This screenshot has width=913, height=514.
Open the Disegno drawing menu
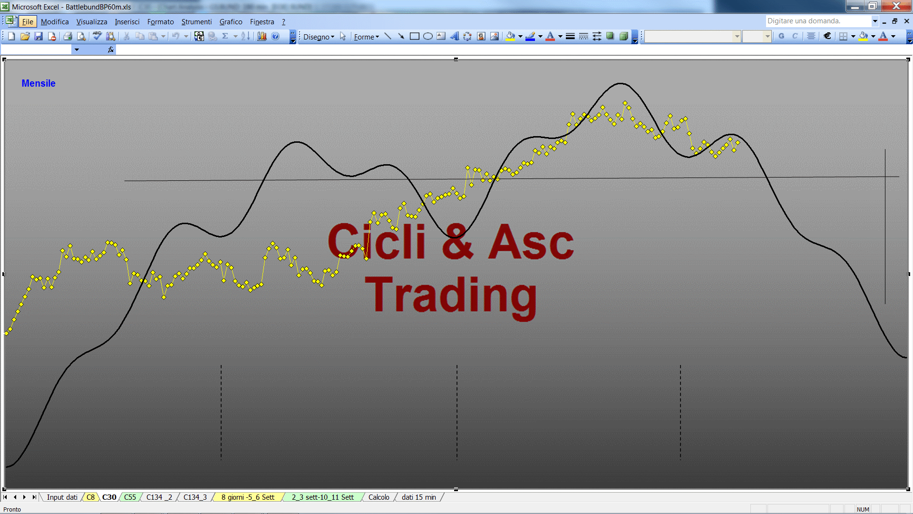click(x=319, y=37)
